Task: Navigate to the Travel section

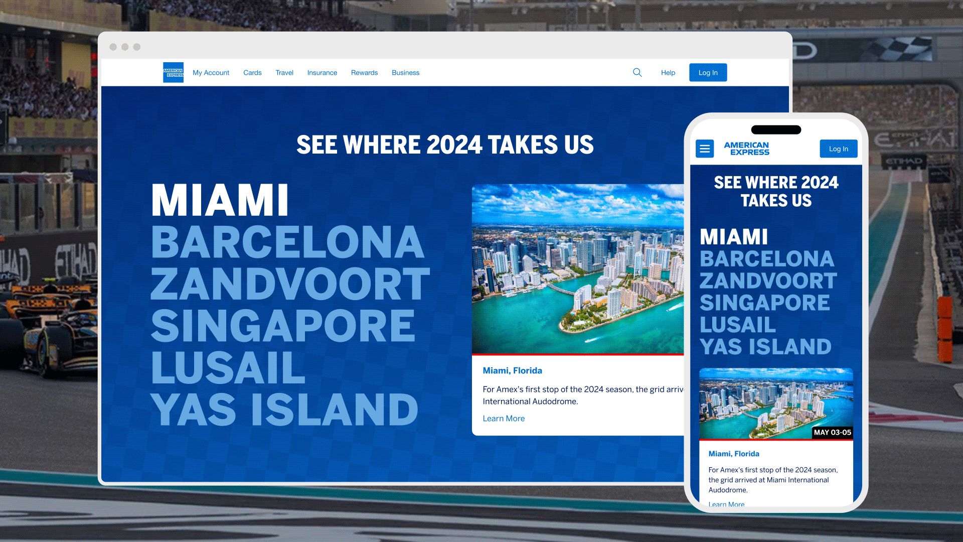Action: pyautogui.click(x=284, y=72)
